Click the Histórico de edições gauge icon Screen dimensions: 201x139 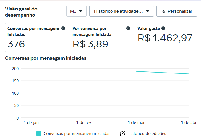tap(123, 133)
